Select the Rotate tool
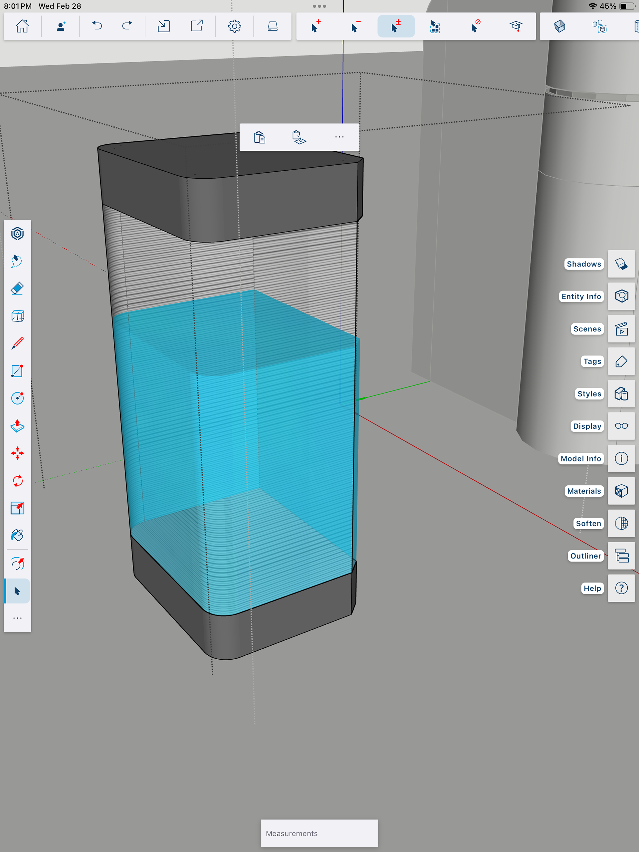 pos(17,481)
